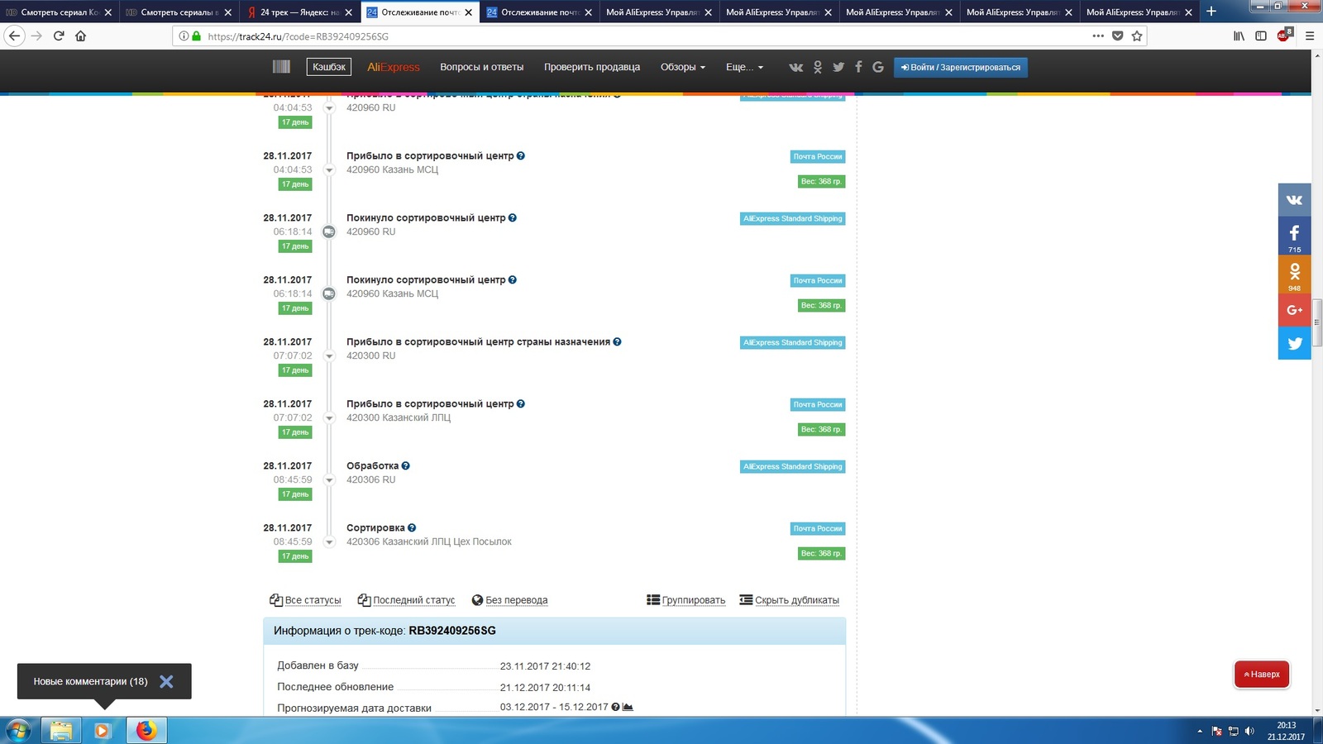Open Firefox in Windows taskbar
The height and width of the screenshot is (744, 1323).
pos(146,731)
